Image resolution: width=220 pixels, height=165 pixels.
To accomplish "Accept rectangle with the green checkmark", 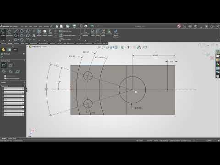I will 2,57.
